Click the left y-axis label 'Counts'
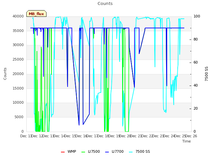211x158 pixels. (5, 74)
